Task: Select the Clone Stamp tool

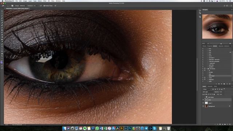Action: [x=2, y=30]
